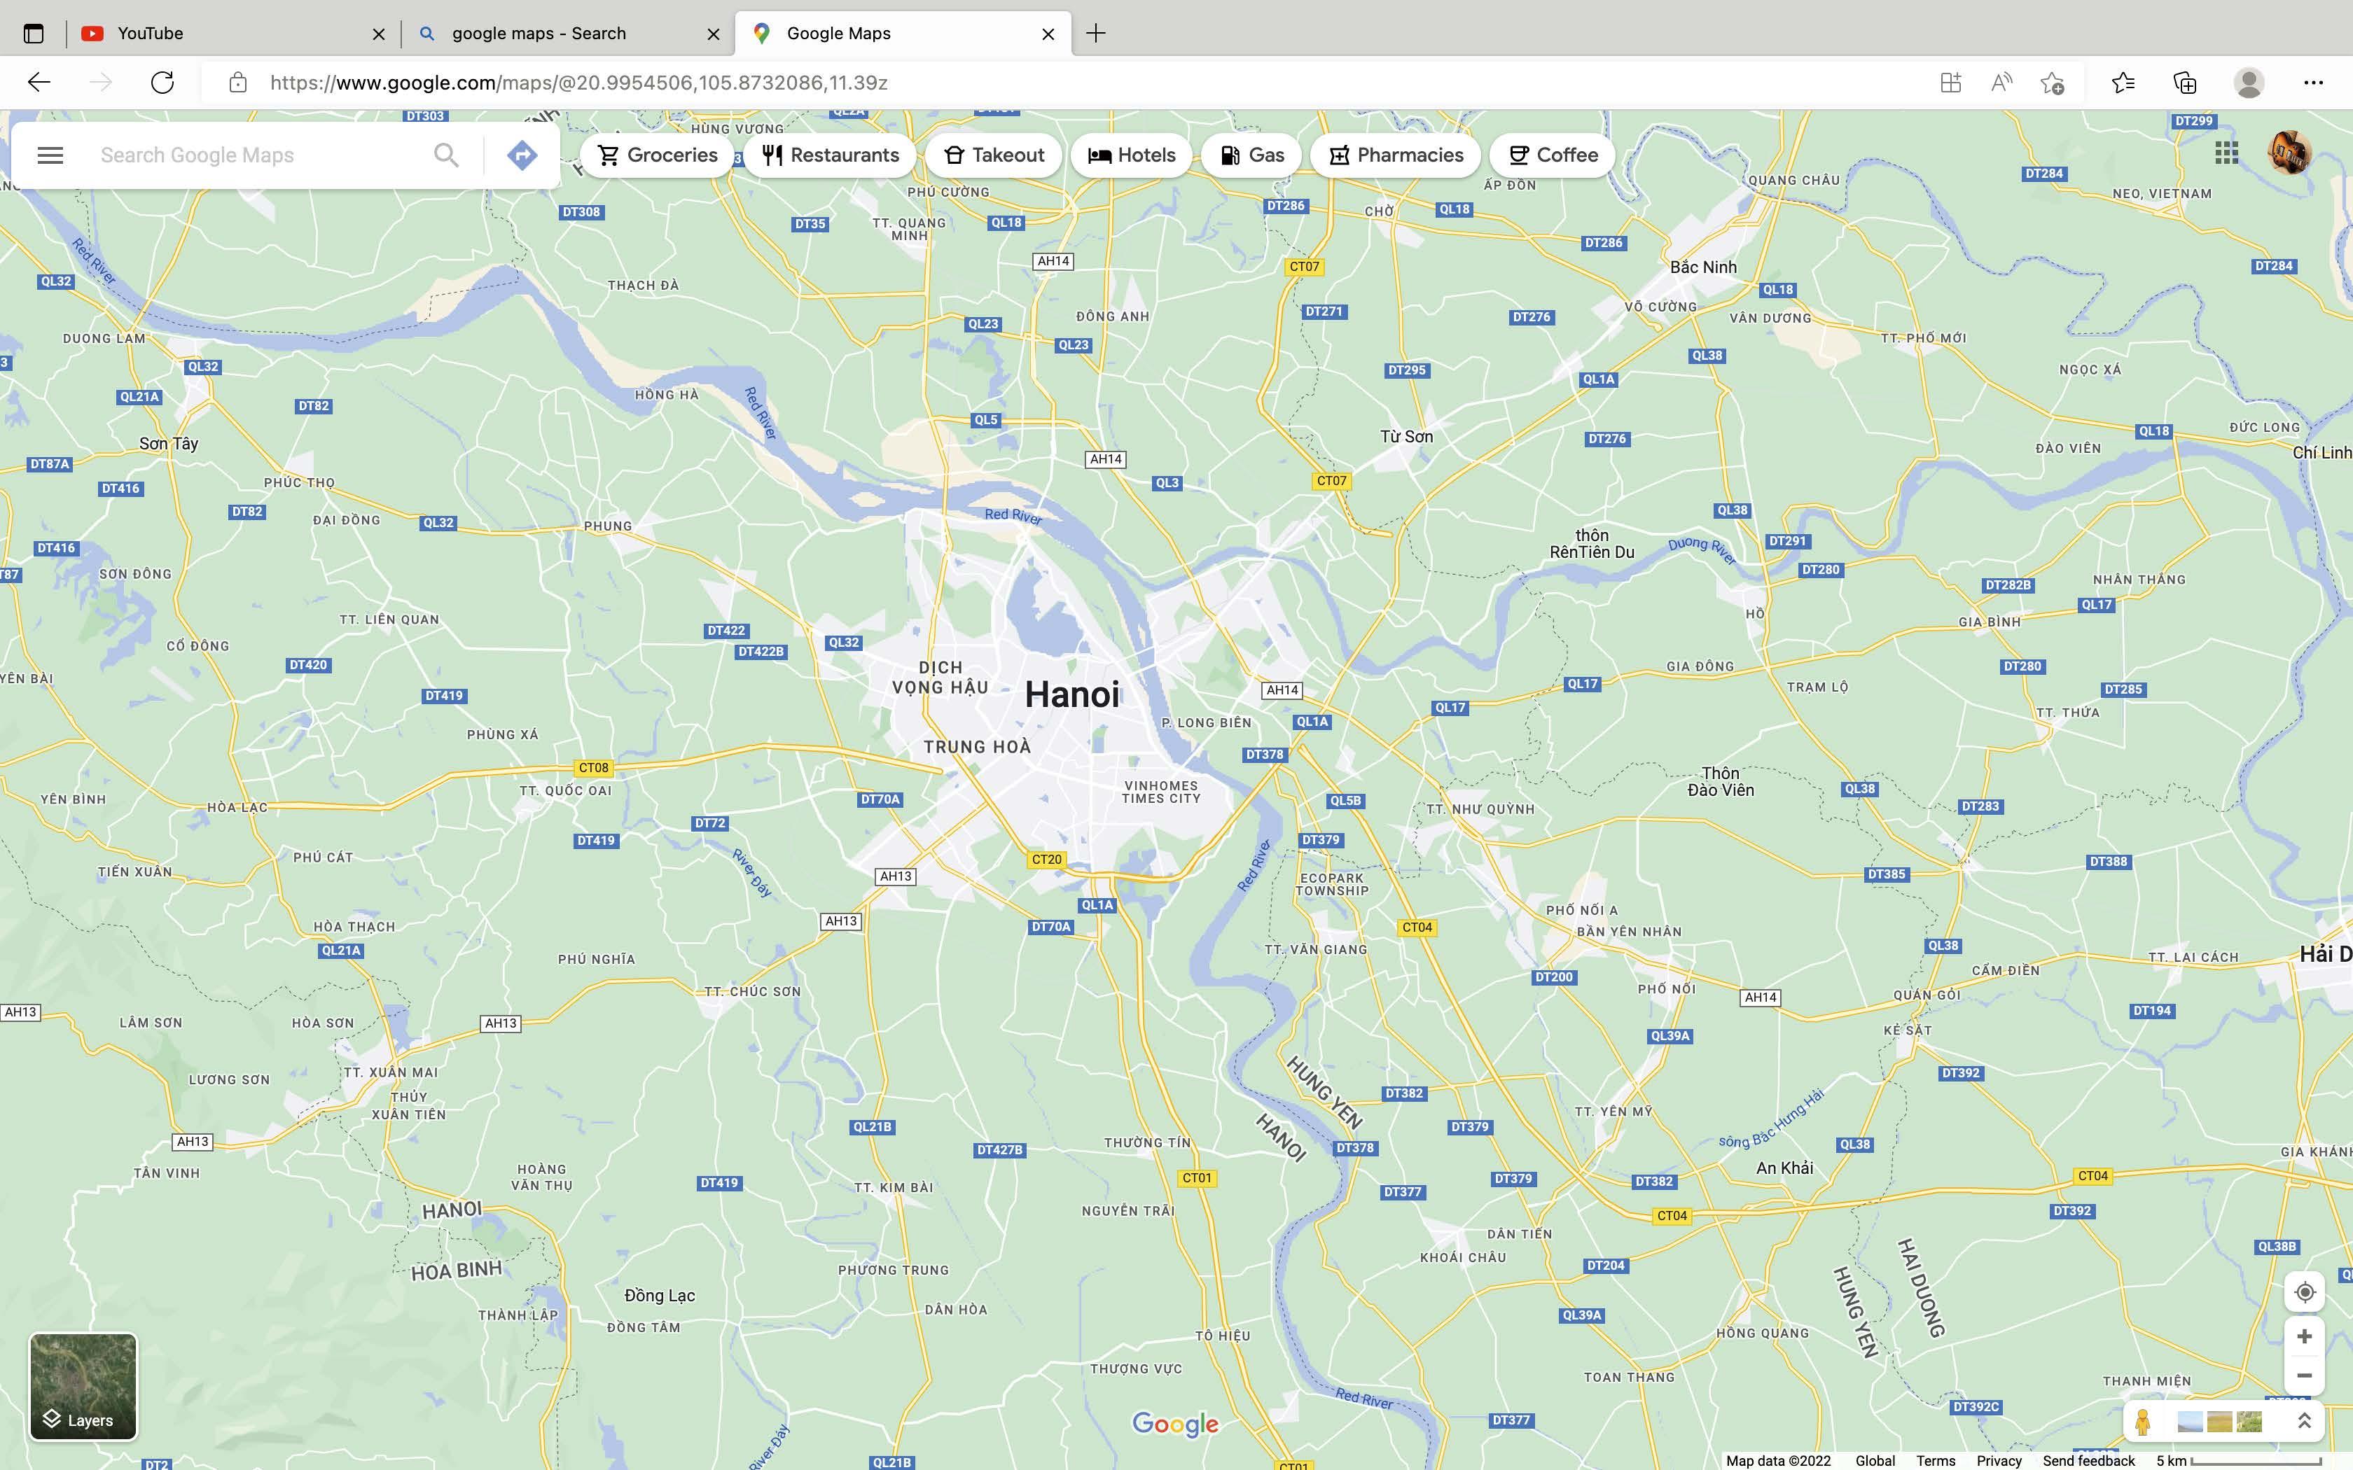
Task: Click the Restaurants category chip
Action: (x=831, y=155)
